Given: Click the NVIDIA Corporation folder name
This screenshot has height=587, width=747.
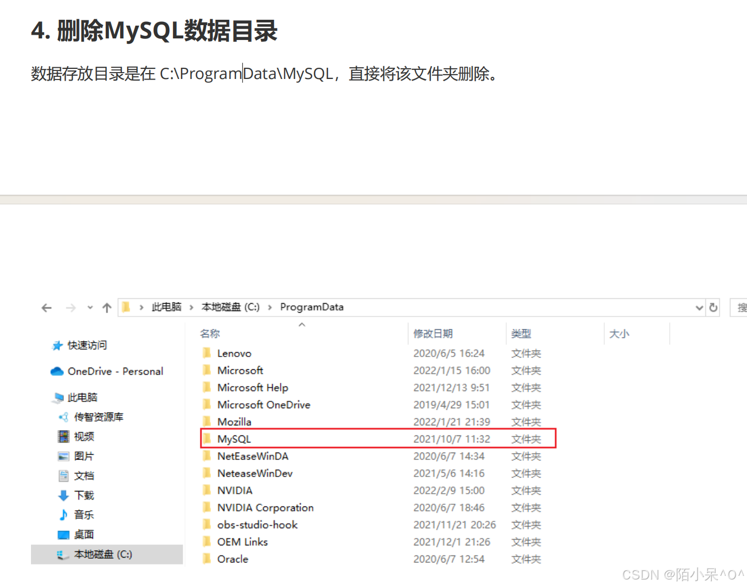Looking at the screenshot, I should pos(265,507).
